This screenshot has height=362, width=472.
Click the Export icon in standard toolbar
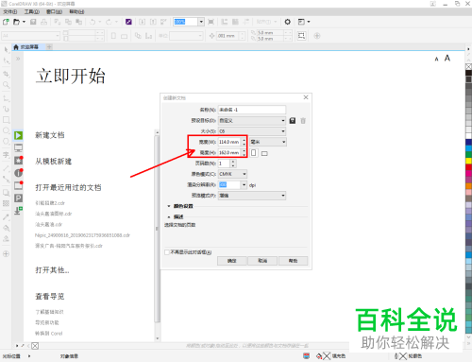(x=153, y=22)
